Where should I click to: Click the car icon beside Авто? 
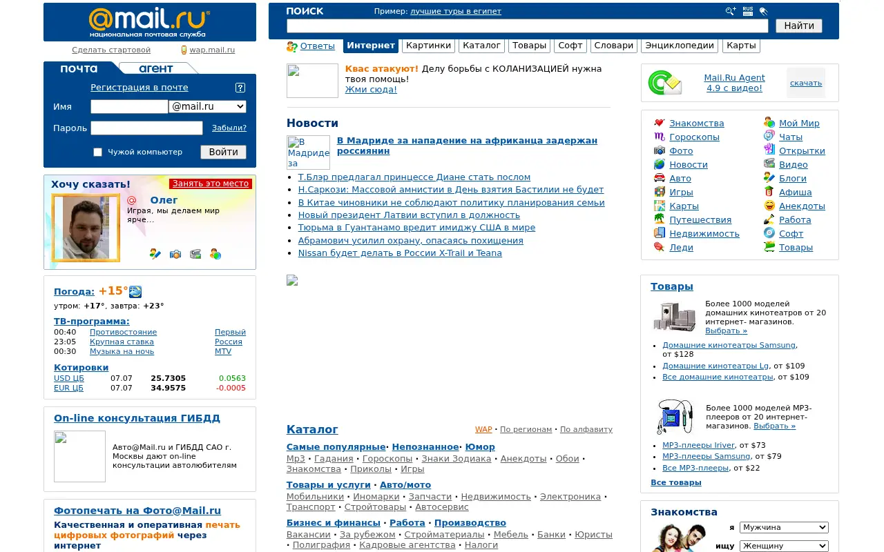pyautogui.click(x=660, y=178)
